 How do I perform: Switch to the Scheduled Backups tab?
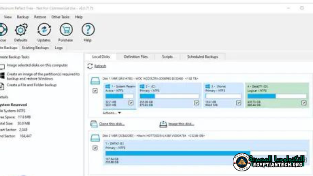coord(203,56)
